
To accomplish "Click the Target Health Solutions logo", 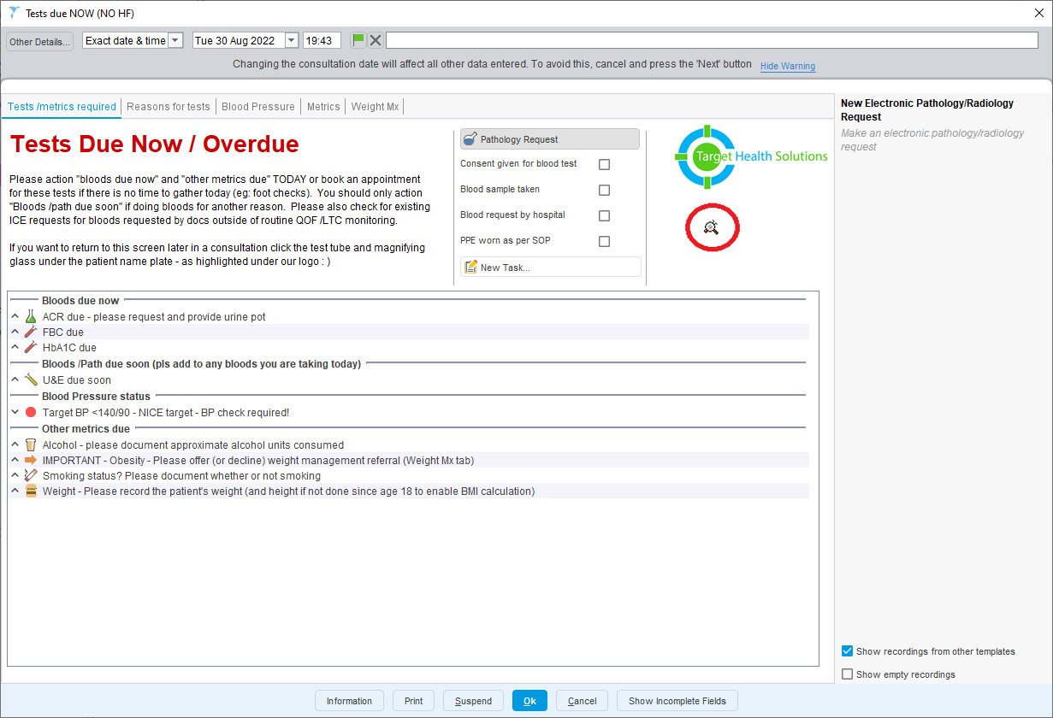I will point(751,156).
